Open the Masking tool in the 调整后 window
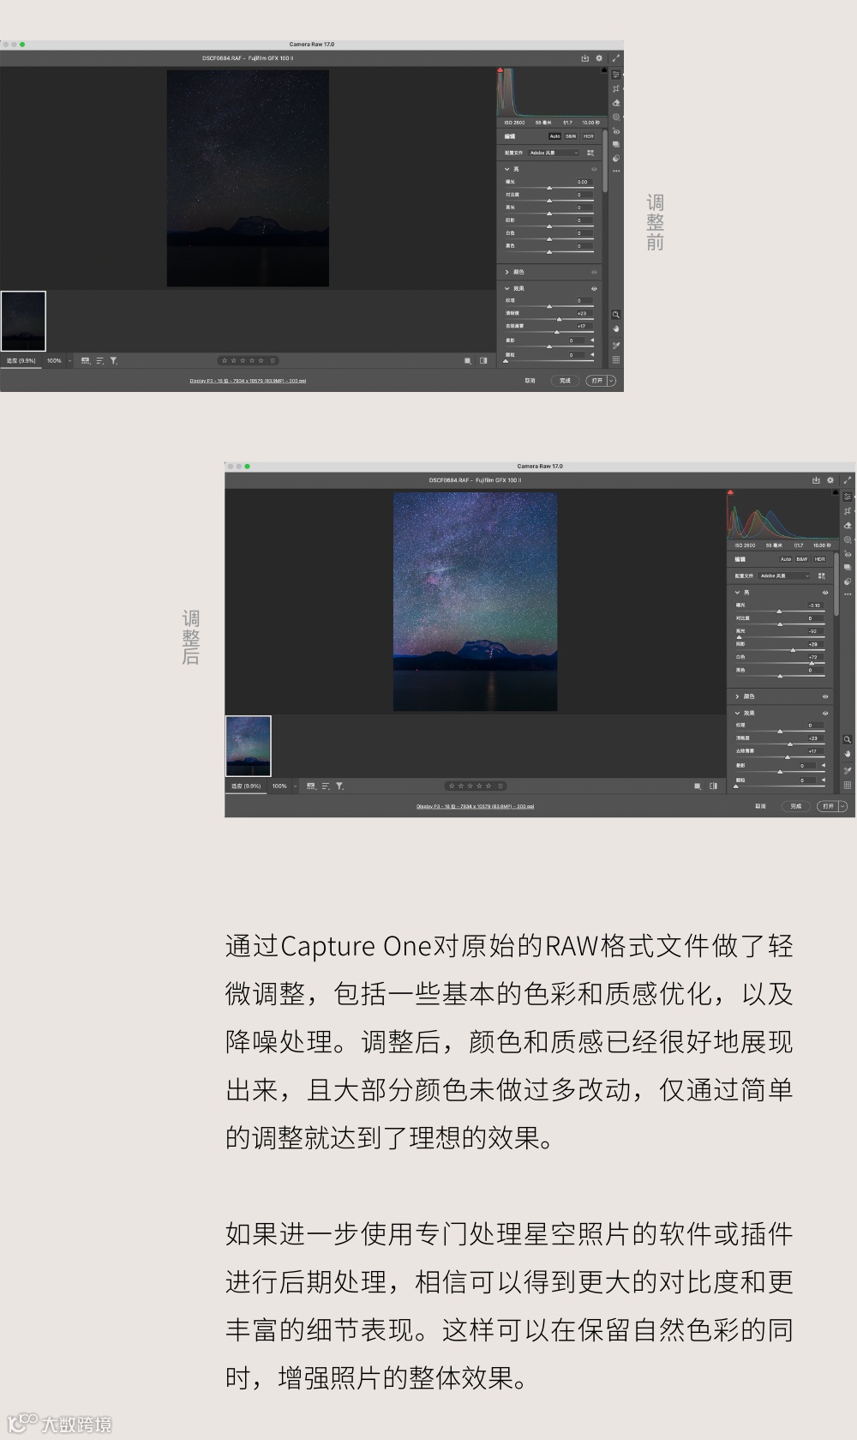Viewport: 857px width, 1440px height. [848, 539]
